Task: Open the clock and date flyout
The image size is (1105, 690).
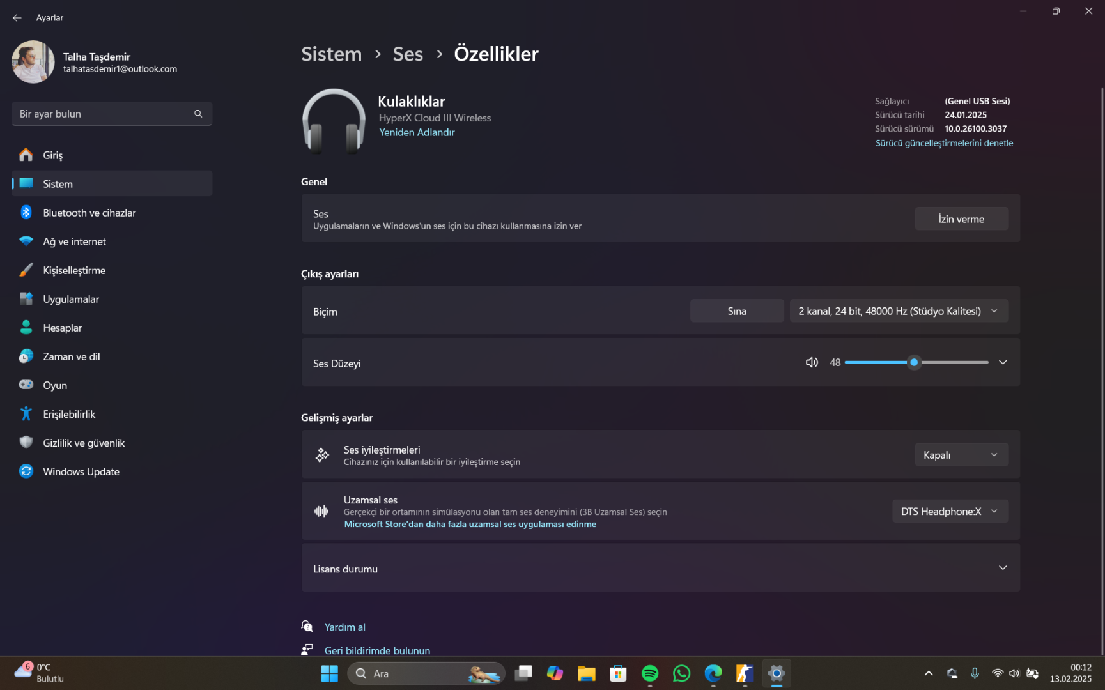Action: point(1070,673)
